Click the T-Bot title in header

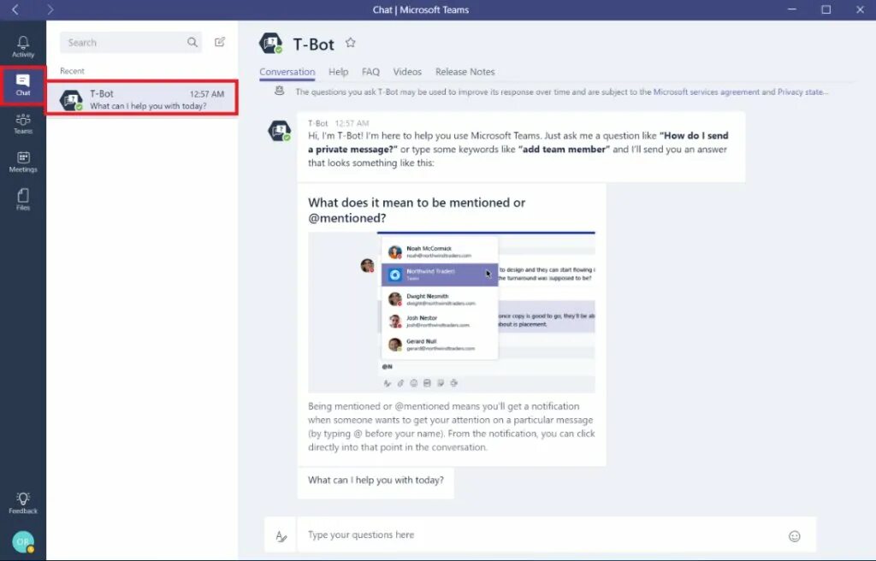click(313, 44)
